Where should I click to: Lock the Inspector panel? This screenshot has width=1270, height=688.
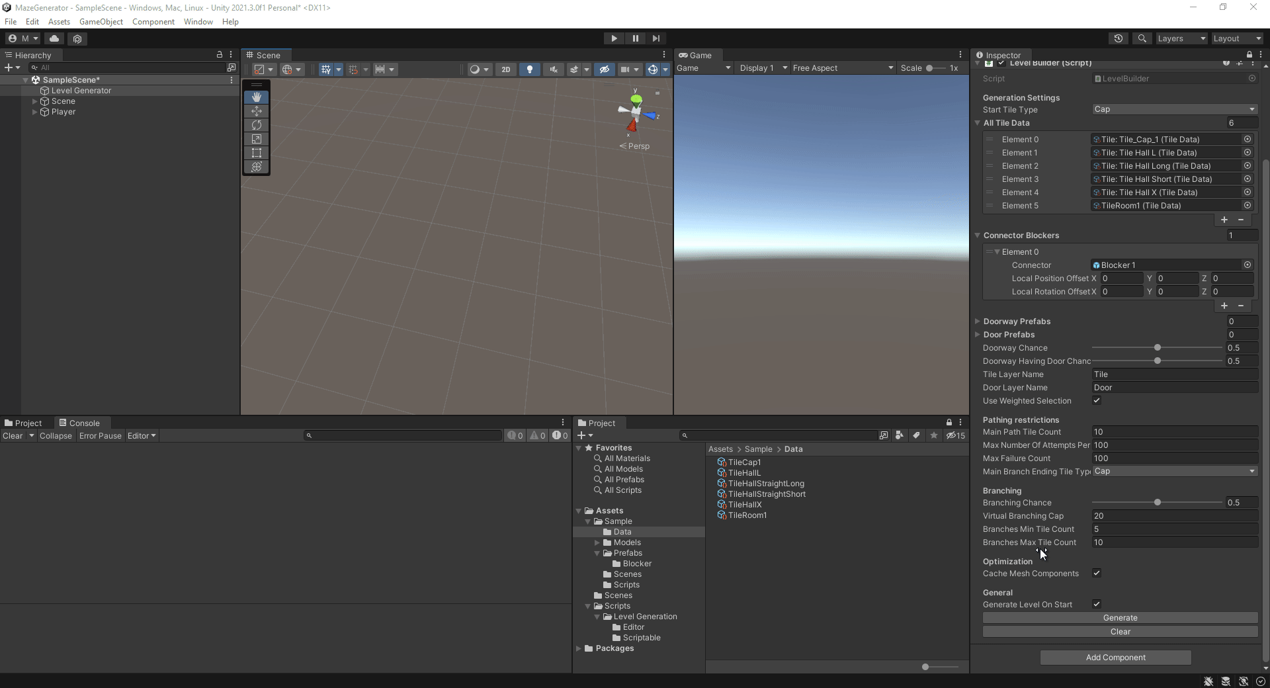pos(1249,55)
